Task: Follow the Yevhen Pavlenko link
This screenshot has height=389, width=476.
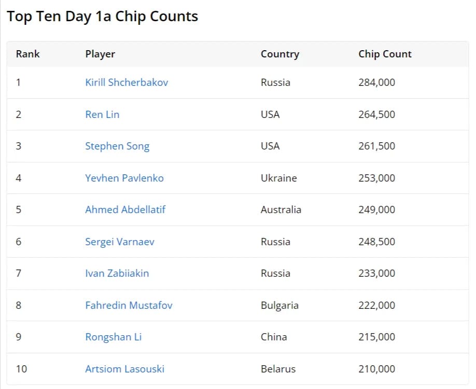Action: click(124, 178)
